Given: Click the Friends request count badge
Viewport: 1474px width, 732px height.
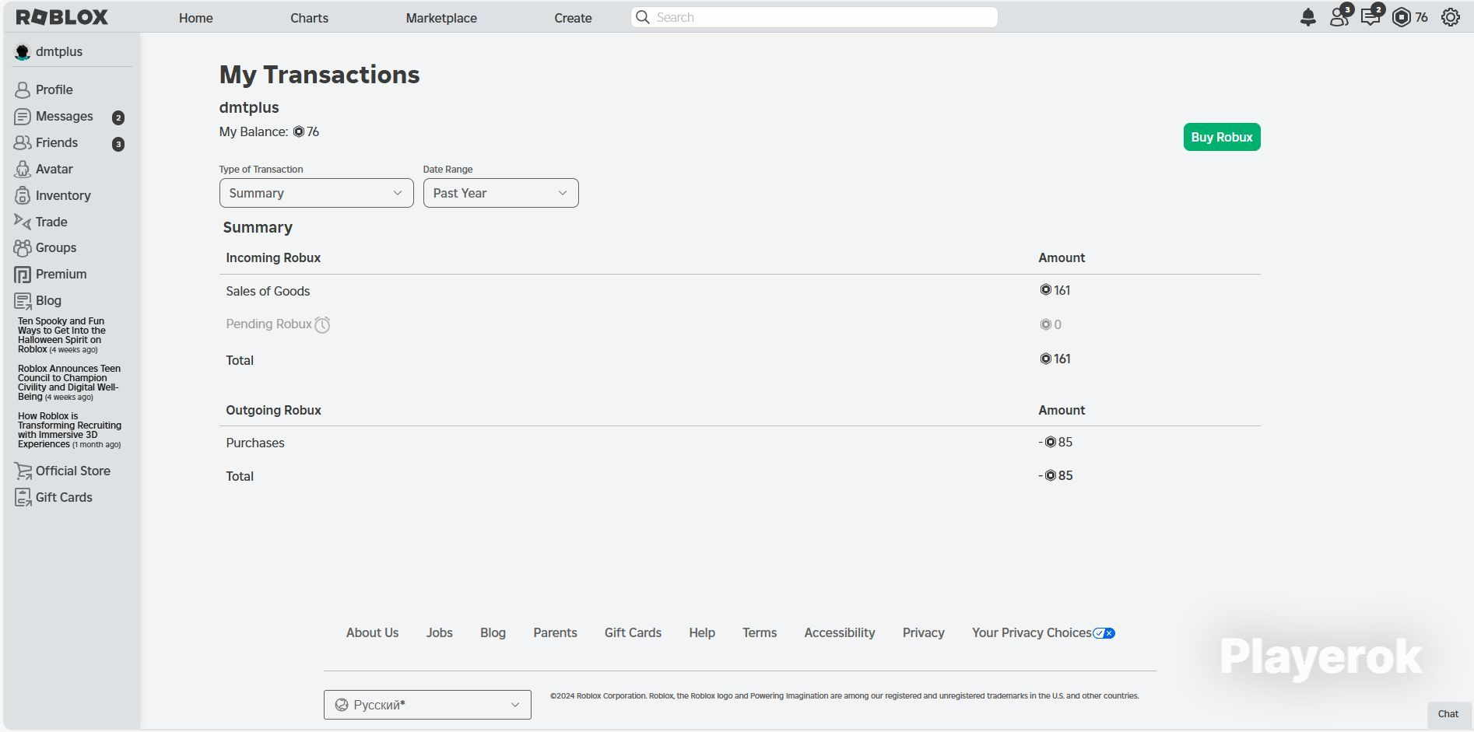Looking at the screenshot, I should point(118,144).
